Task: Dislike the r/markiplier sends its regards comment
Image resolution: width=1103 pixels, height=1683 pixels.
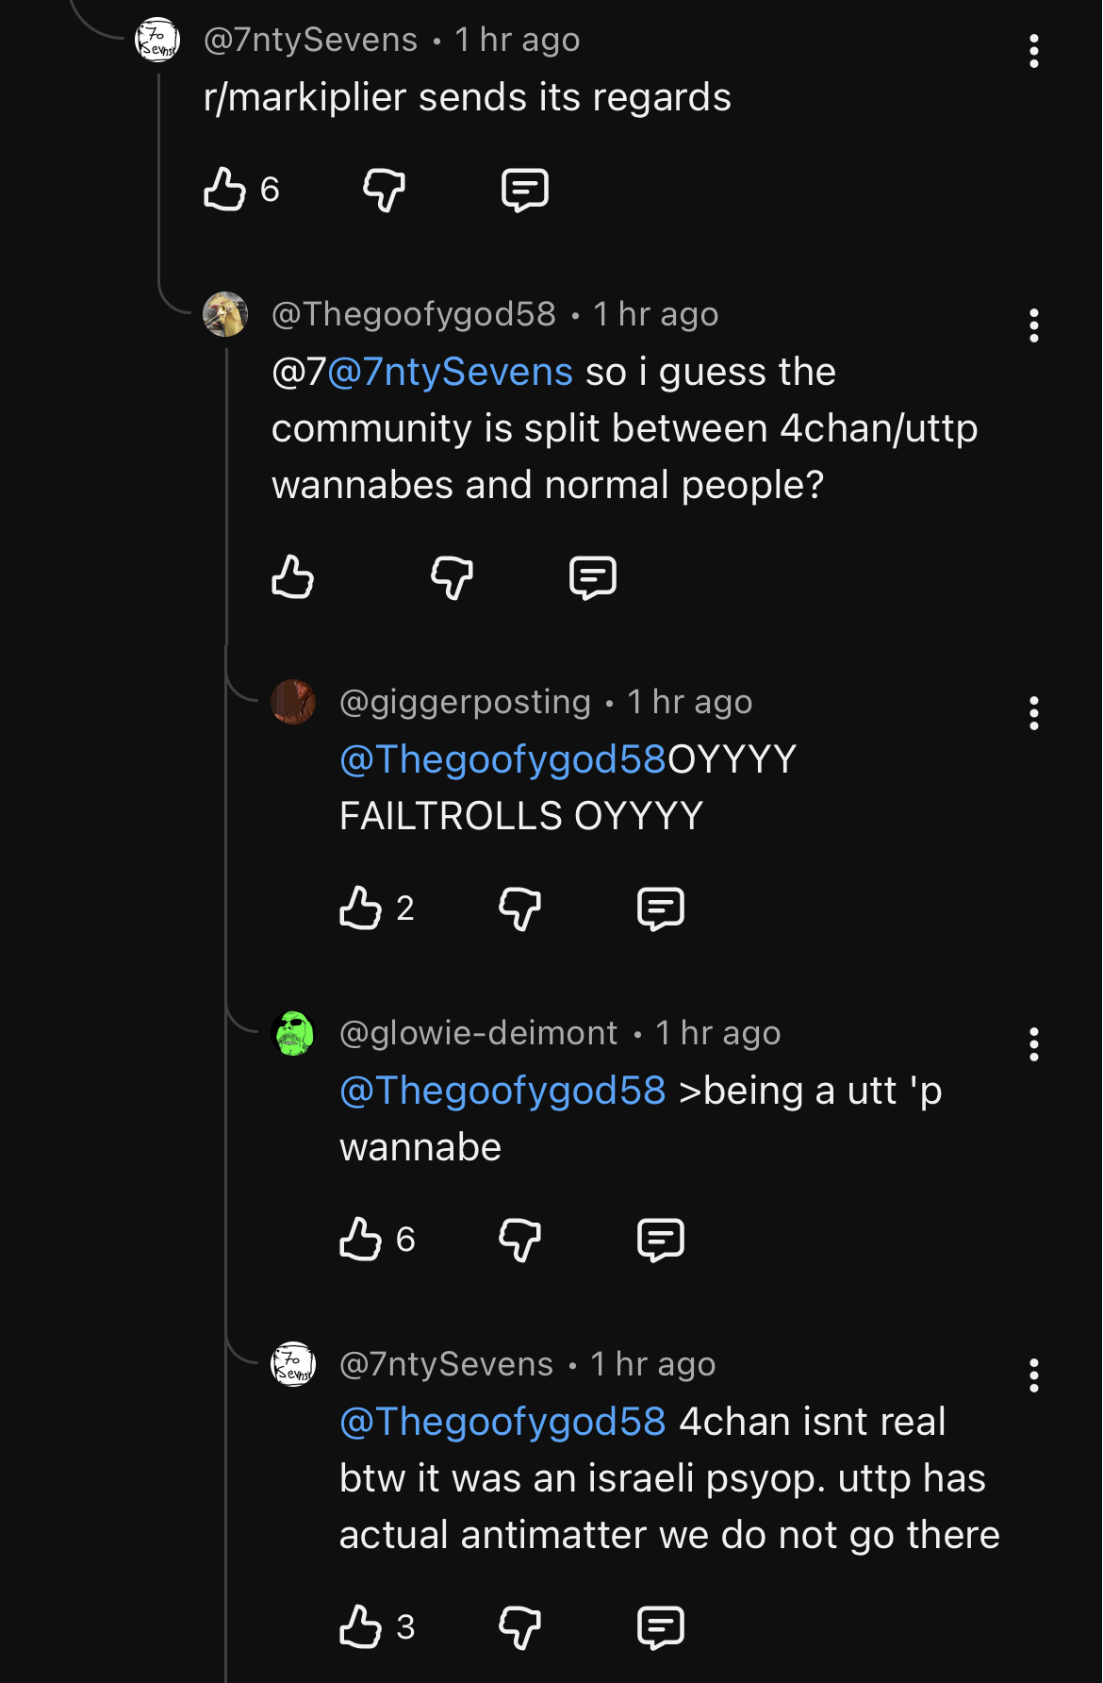Action: pyautogui.click(x=385, y=190)
